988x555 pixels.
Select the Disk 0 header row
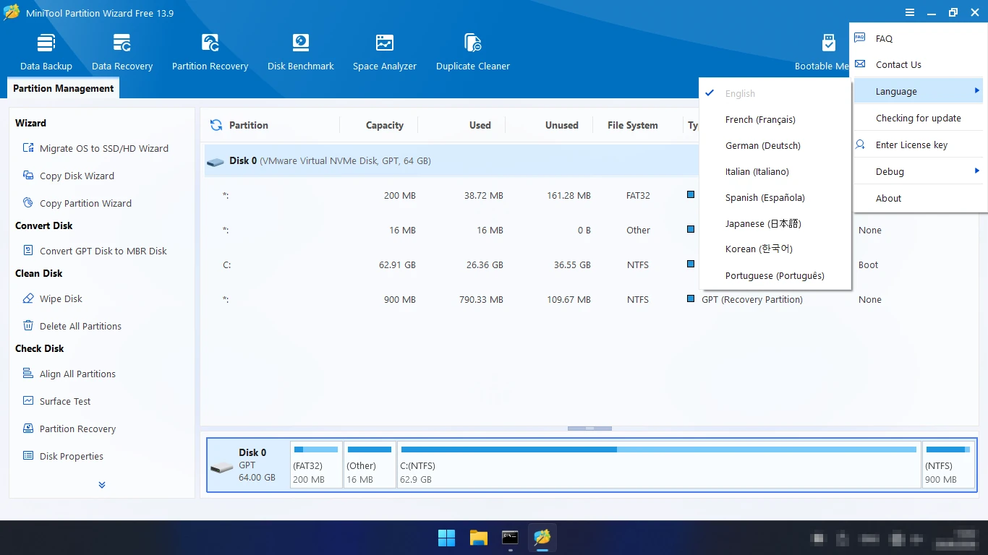450,160
